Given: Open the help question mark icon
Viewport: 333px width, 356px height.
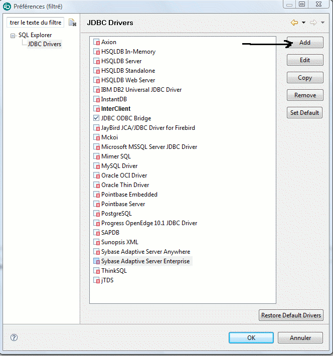Looking at the screenshot, I should click(x=14, y=337).
